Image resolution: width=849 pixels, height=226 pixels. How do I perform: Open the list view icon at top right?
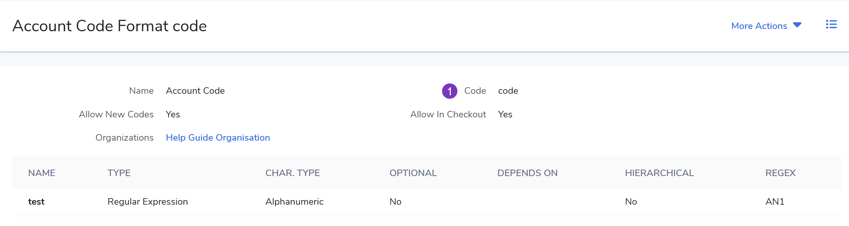pyautogui.click(x=831, y=25)
